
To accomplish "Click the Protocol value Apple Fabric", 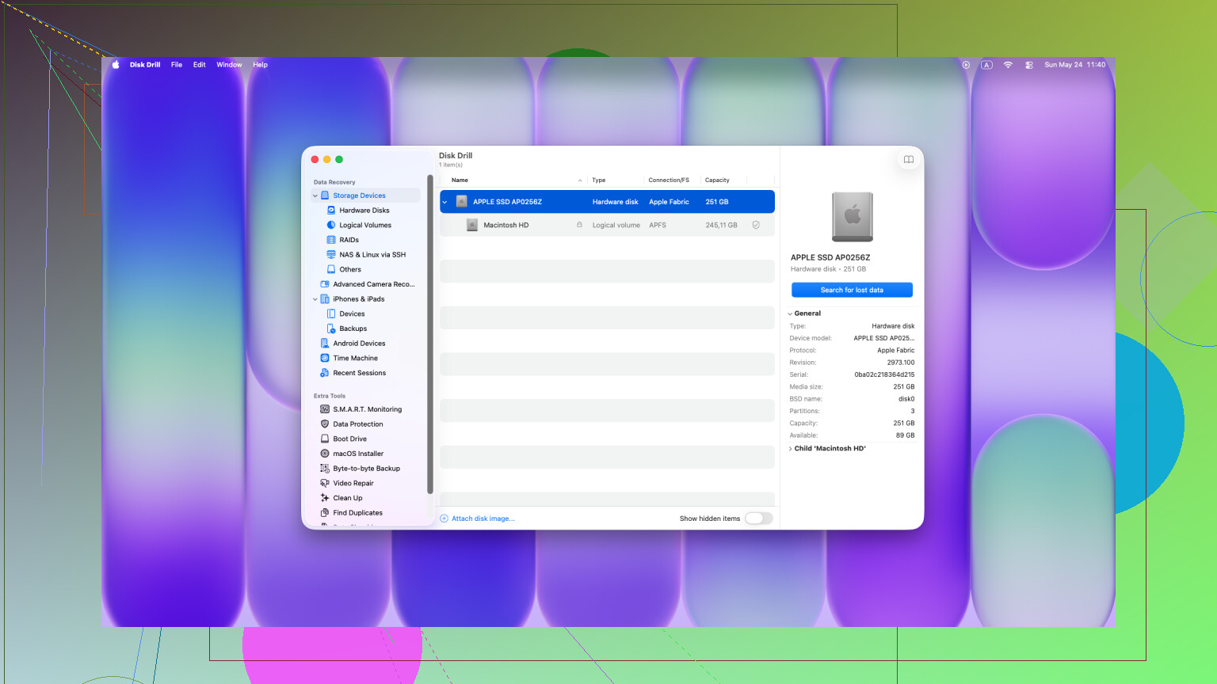I will tap(895, 351).
